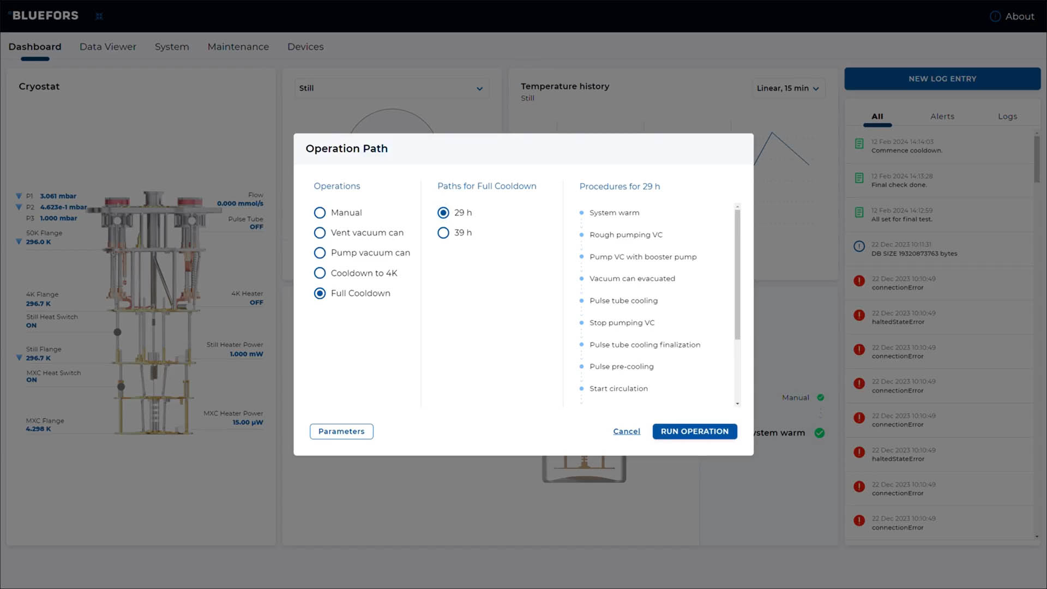Open the Linear, 15 min interval dropdown
This screenshot has height=589, width=1047.
point(788,88)
